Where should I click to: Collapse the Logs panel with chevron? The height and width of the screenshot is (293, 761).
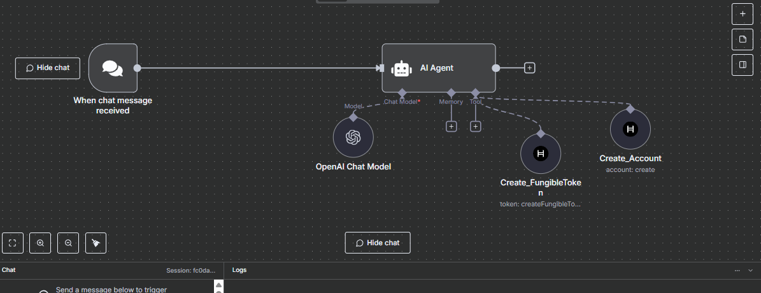coord(750,270)
